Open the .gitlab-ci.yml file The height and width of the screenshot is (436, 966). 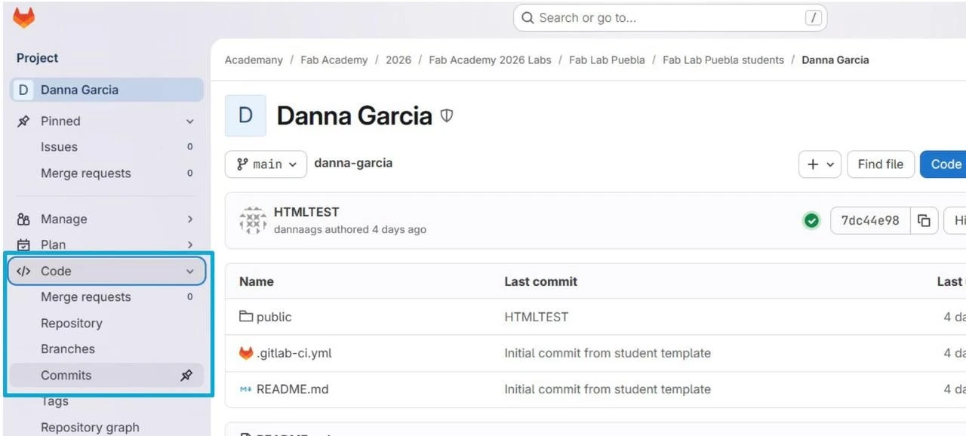[x=294, y=353]
